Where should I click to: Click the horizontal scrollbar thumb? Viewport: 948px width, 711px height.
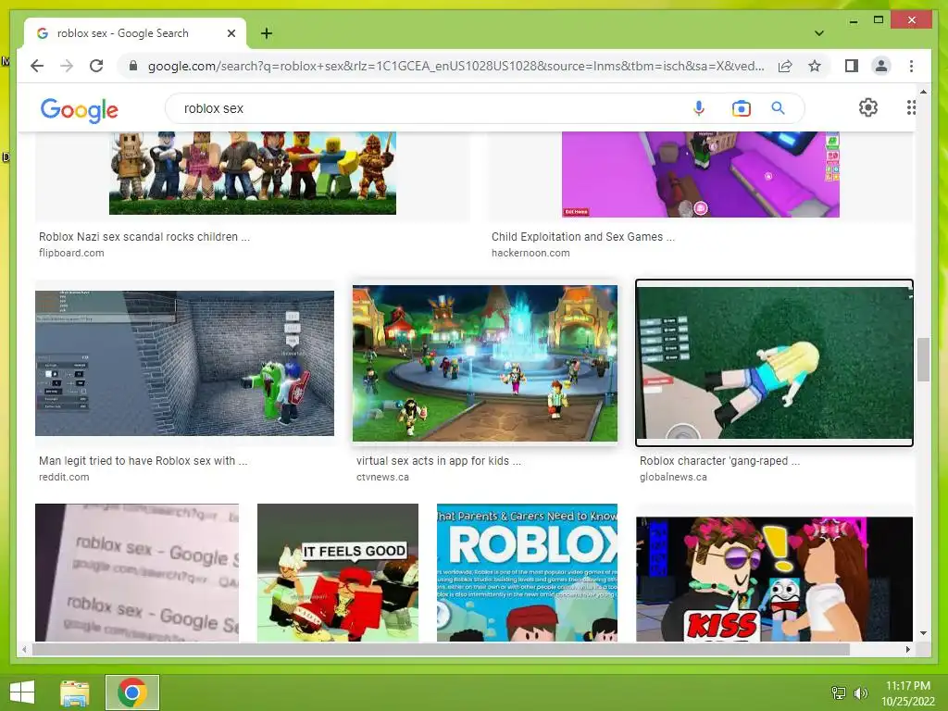tap(441, 649)
